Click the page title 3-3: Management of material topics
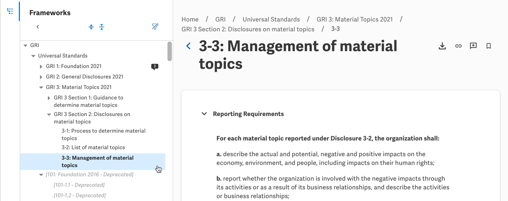This screenshot has width=508, height=201. (x=298, y=55)
